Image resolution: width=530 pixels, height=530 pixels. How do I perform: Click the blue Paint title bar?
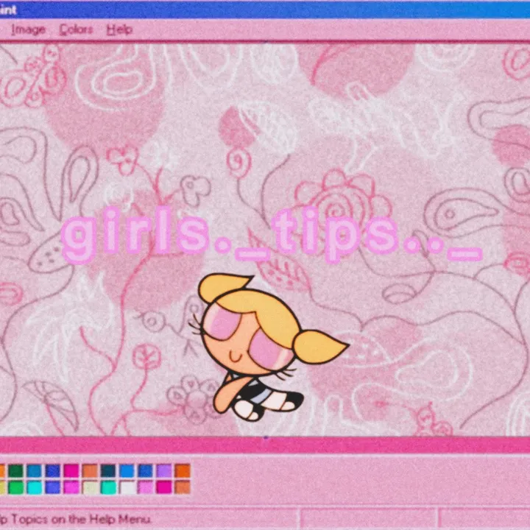[265, 10]
